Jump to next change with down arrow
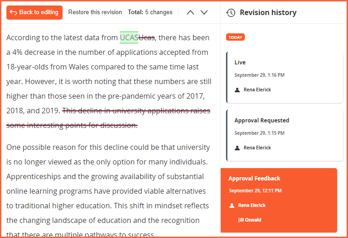Image resolution: width=348 pixels, height=238 pixels. [x=204, y=12]
